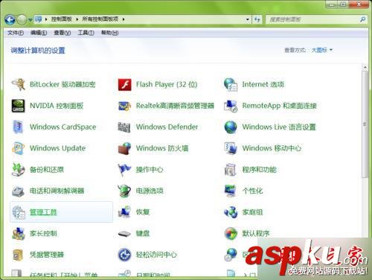This screenshot has width=372, height=280.
Task: Click the address bar refresh button
Action: pos(257,19)
